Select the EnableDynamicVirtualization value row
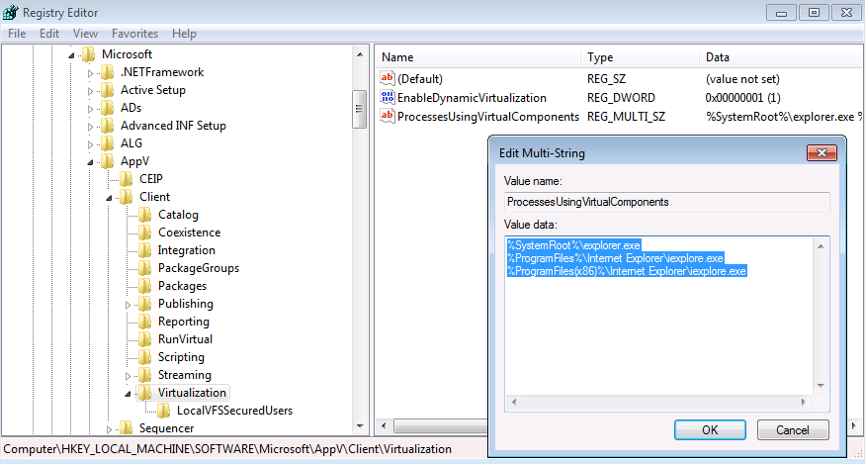Screen dimensions: 865x464 (620, 98)
